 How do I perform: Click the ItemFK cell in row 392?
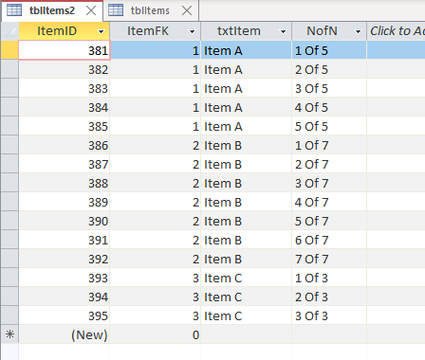pyautogui.click(x=156, y=259)
